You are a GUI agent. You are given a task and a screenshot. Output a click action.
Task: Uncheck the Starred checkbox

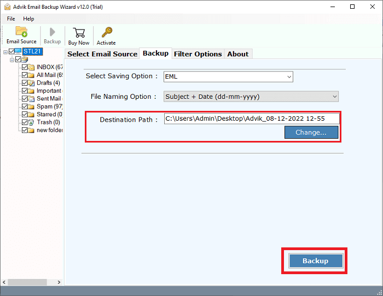(x=25, y=114)
